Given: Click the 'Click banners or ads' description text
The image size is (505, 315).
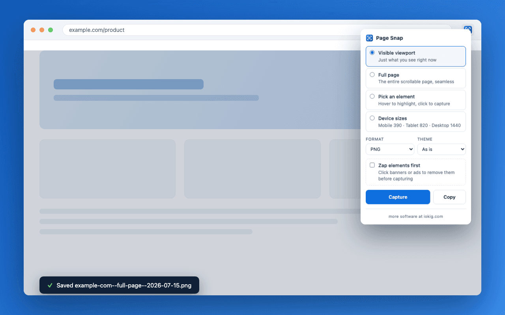Looking at the screenshot, I should (x=416, y=176).
